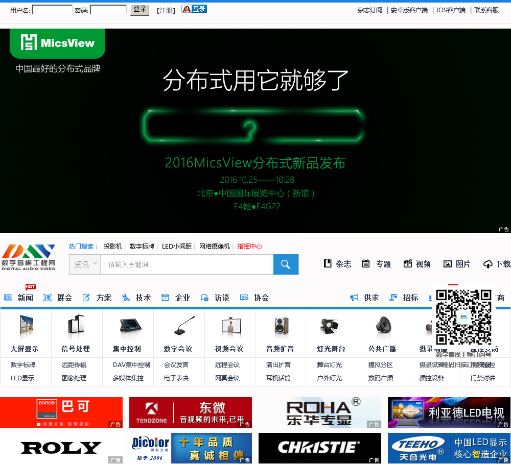The image size is (511, 464).
Task: Select hot search term 投影机
Action: 113,247
